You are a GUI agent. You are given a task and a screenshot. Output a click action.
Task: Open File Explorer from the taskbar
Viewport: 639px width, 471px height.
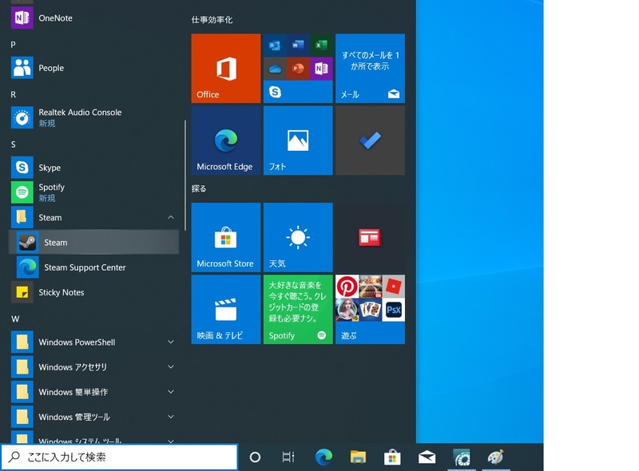[358, 457]
